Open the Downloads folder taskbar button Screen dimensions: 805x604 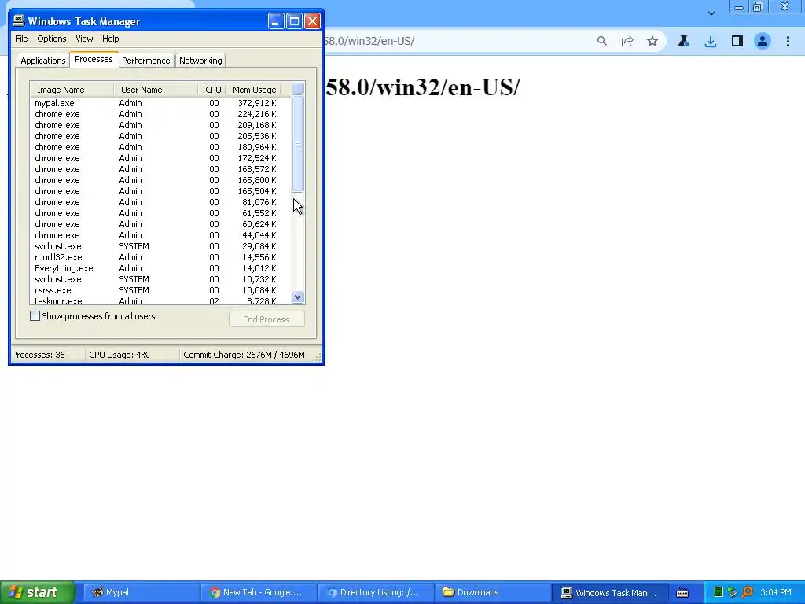(492, 592)
